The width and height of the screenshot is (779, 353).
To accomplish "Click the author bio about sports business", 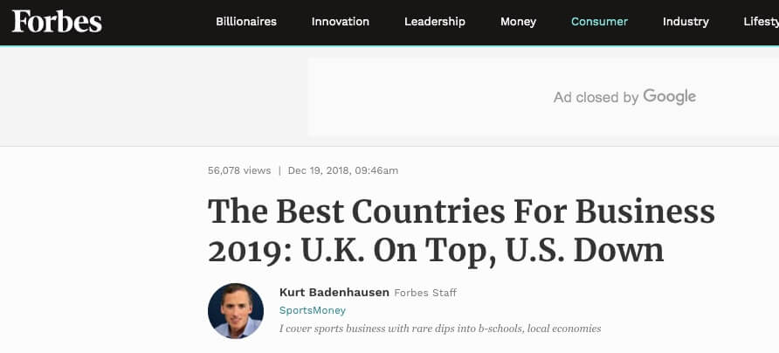I will point(440,329).
